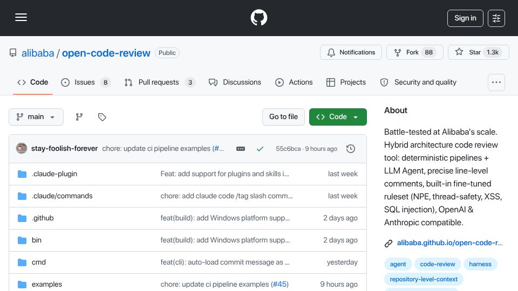Open the examples folder
Screen dimensions: 518x291
tap(47, 285)
